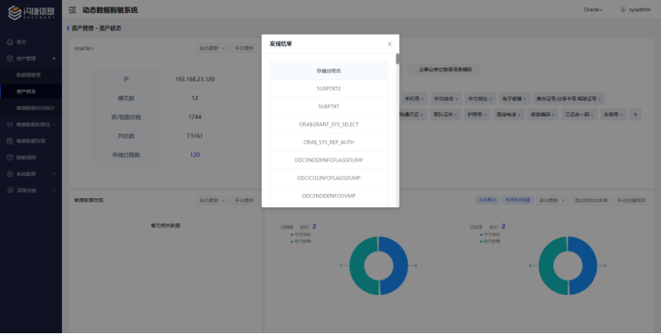This screenshot has height=334, width=661.
Task: Toggle the 关闭自动创建 button
Action: point(517,201)
